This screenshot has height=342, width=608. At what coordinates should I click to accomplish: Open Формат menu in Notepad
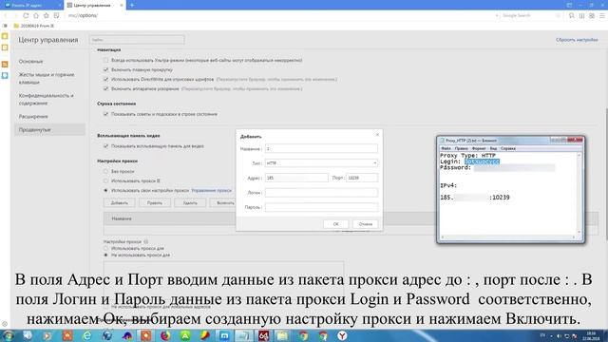tap(479, 148)
